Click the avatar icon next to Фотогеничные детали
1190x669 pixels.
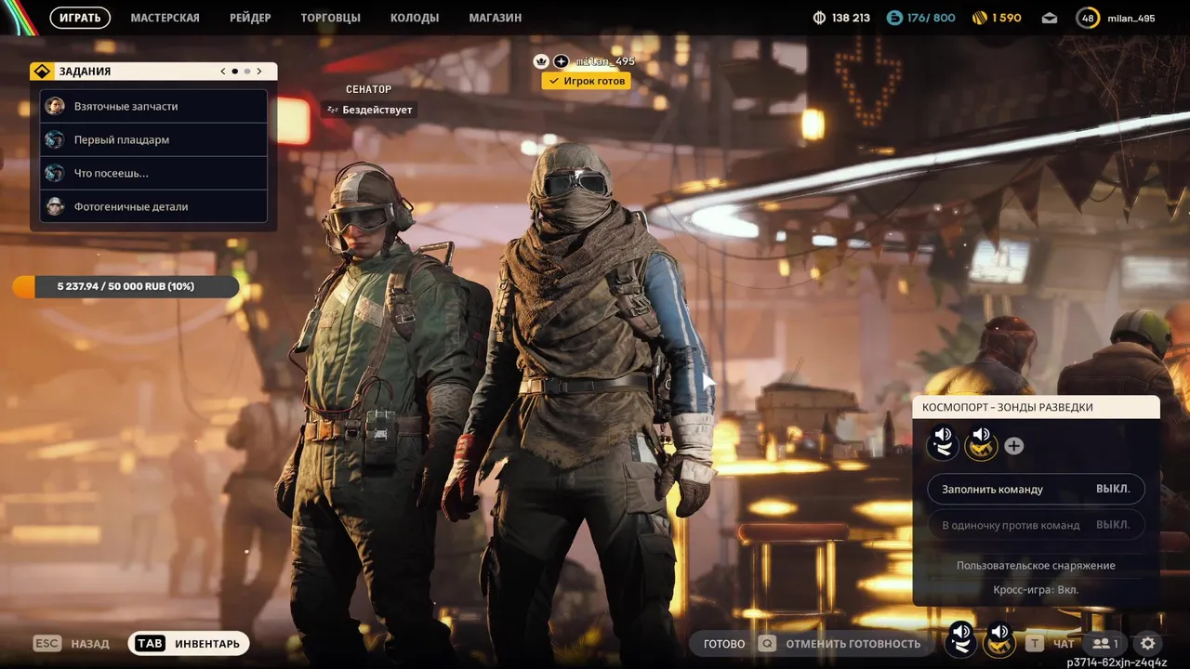pos(55,206)
